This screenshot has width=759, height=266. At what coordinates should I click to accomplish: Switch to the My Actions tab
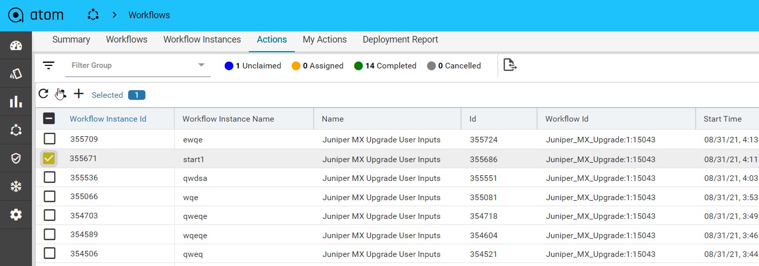click(x=325, y=40)
